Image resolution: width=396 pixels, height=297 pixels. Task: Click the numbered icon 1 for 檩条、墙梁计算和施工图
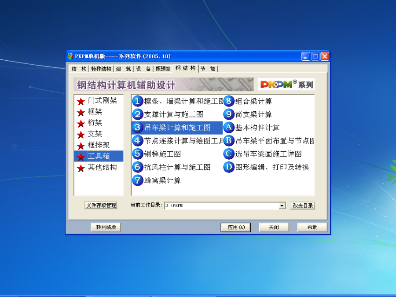(138, 101)
